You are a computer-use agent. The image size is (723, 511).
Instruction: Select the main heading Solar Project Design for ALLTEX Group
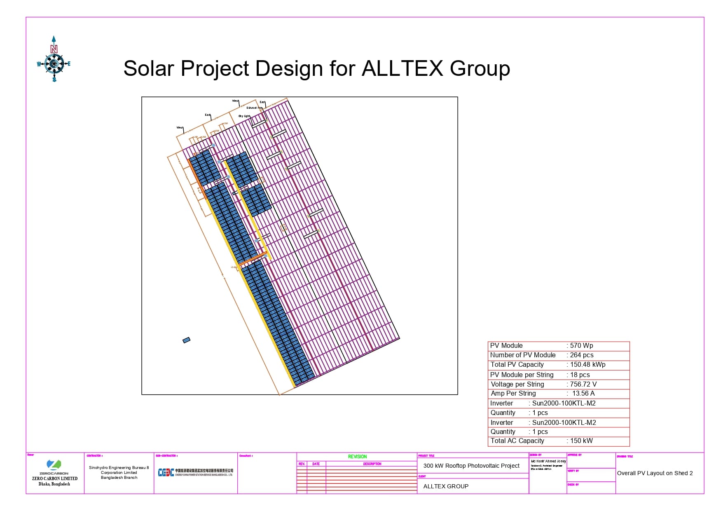click(316, 69)
